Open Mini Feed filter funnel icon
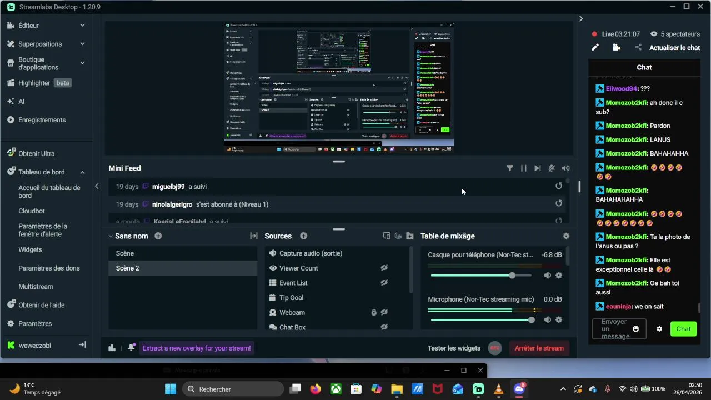 point(509,168)
